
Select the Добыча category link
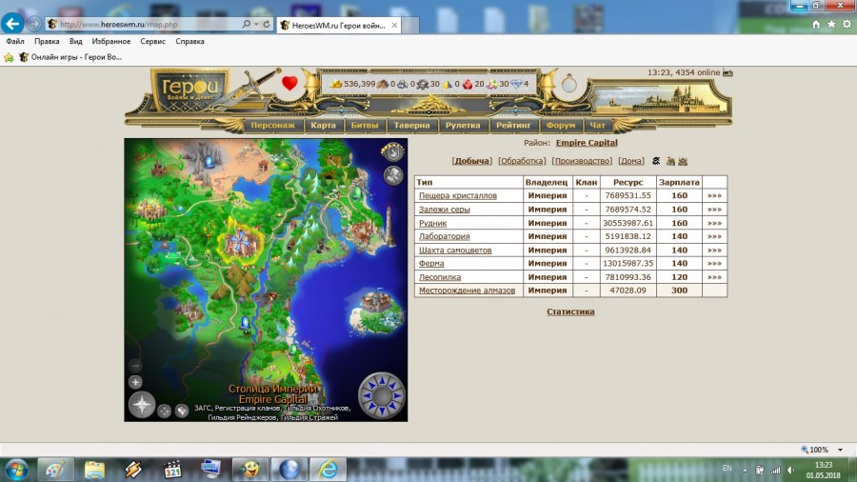coord(471,161)
